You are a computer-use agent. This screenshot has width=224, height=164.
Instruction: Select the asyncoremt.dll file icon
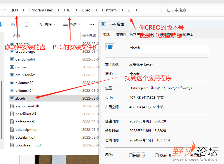click(12, 106)
